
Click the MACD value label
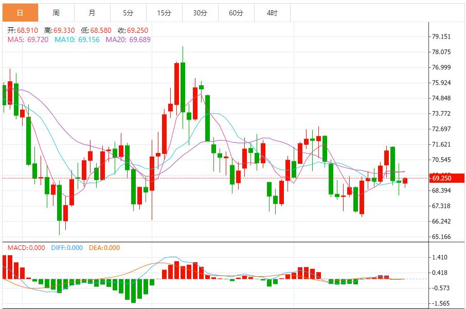point(26,248)
